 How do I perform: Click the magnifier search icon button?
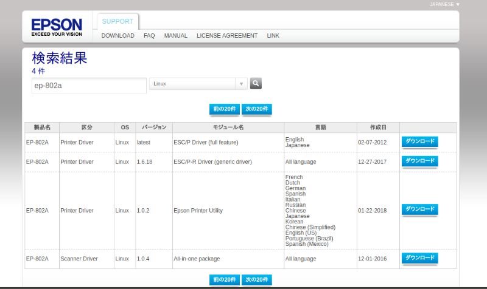[256, 83]
